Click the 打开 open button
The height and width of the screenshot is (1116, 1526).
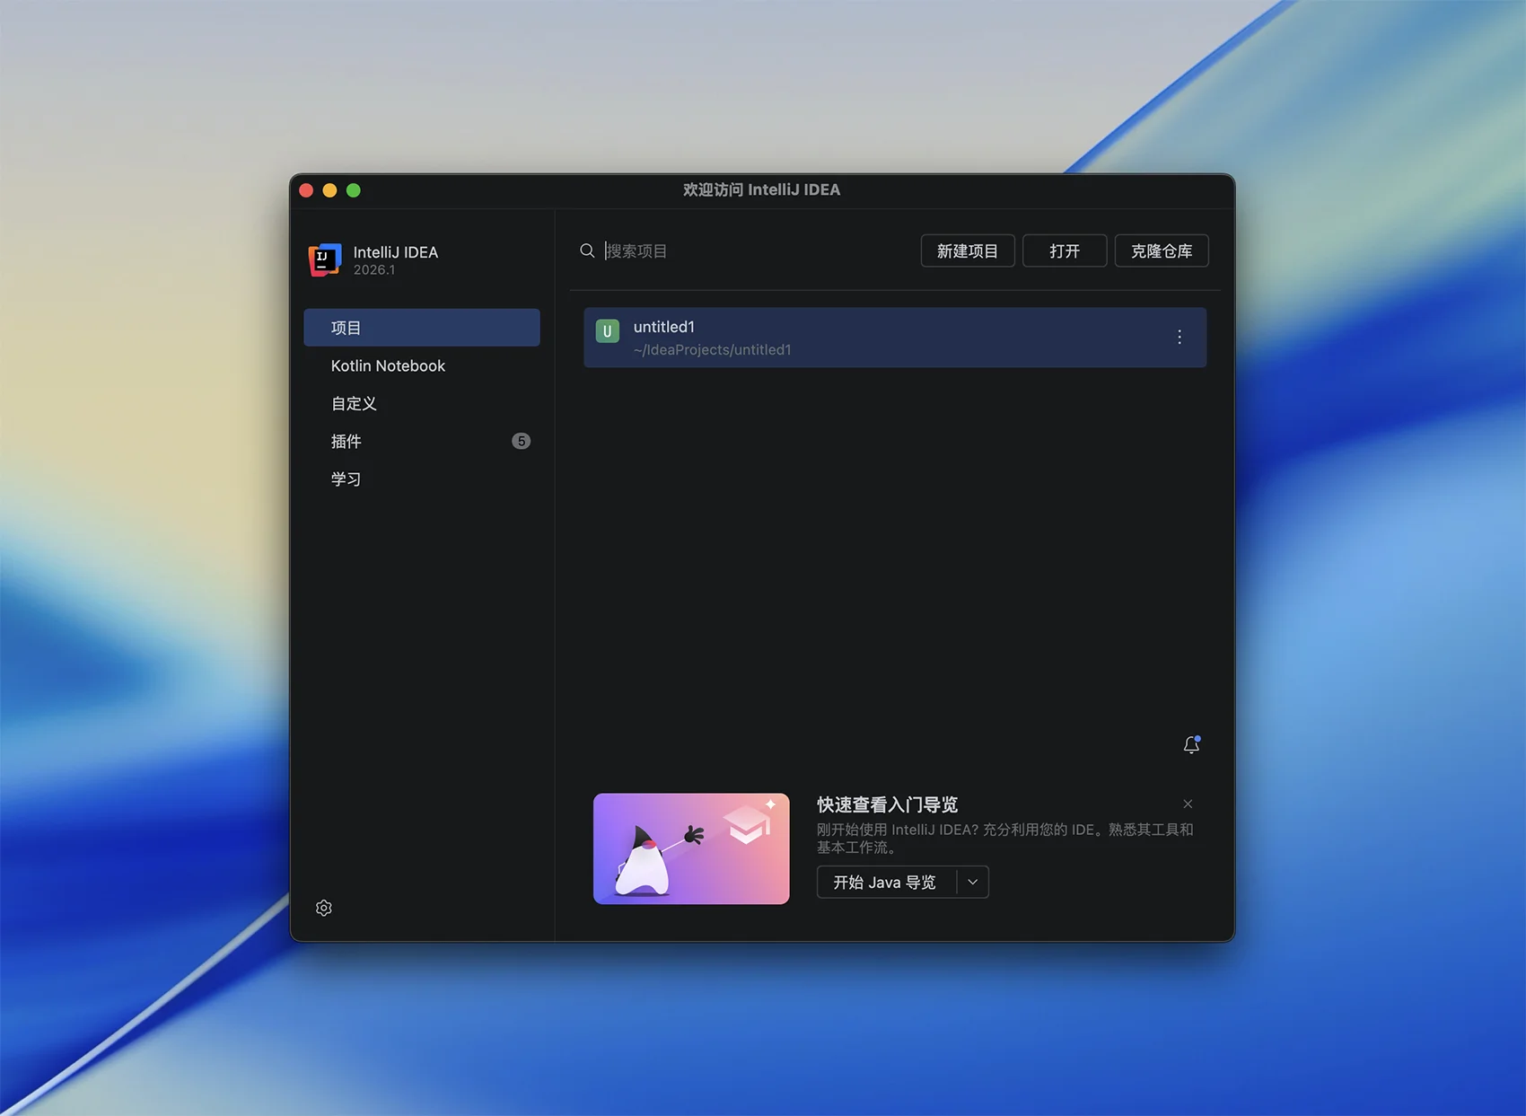tap(1064, 250)
